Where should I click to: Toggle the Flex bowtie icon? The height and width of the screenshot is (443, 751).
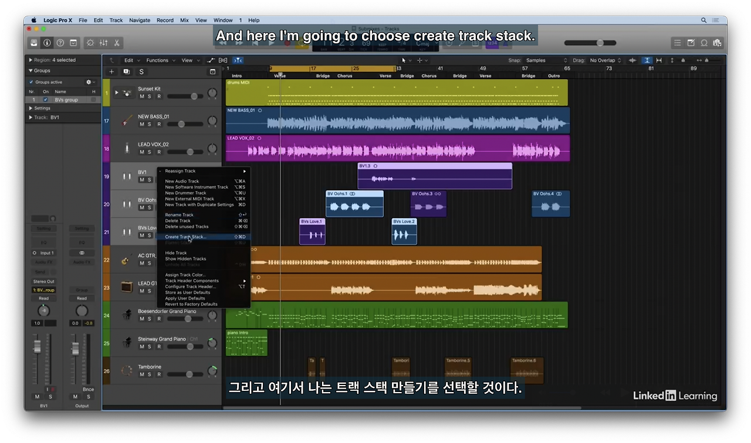pos(223,60)
